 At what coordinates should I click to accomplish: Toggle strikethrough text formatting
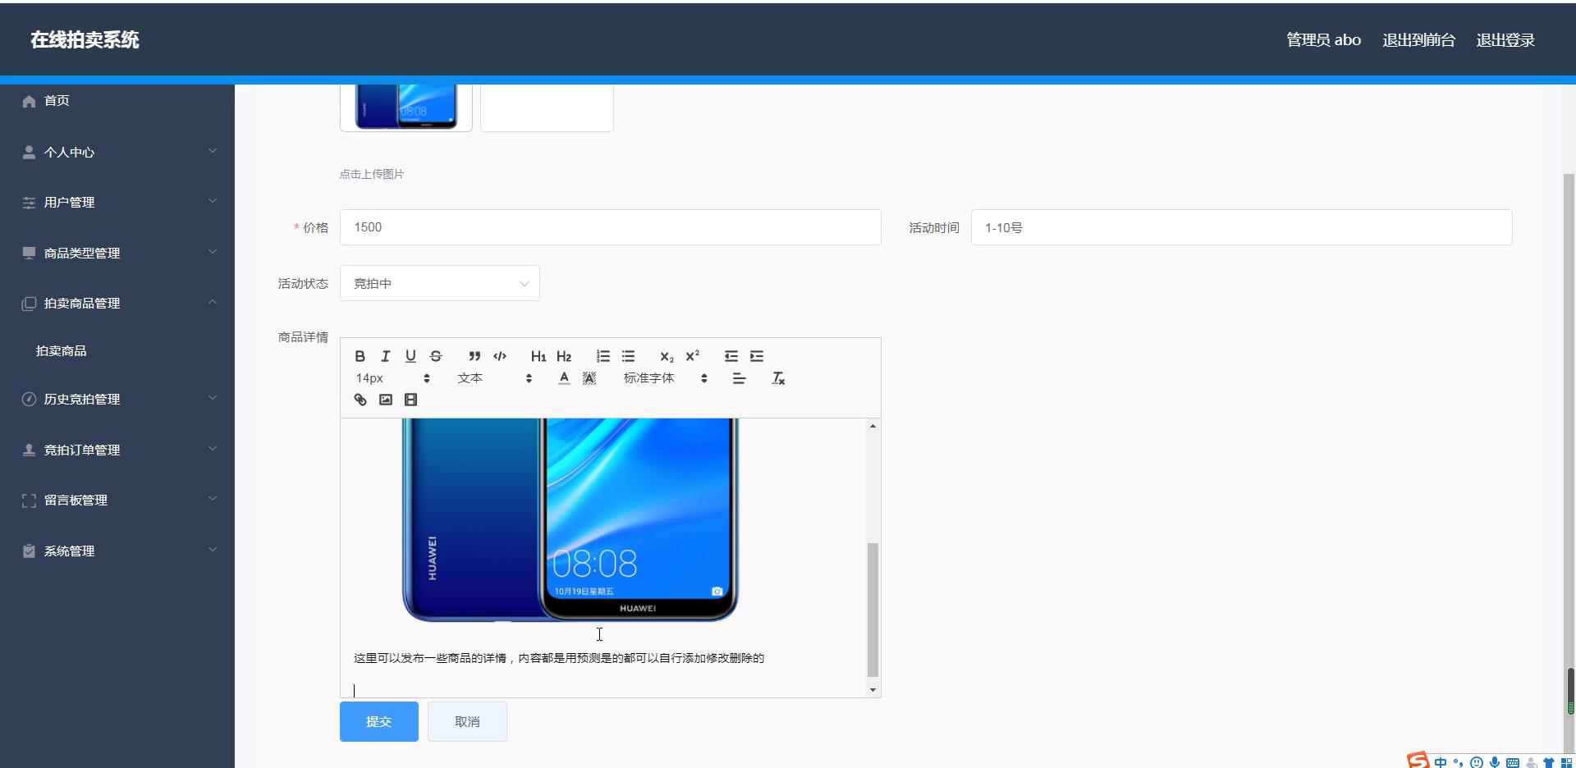tap(436, 356)
